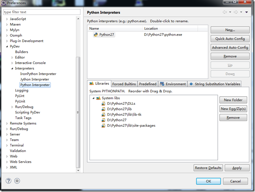Select Jython Interpreter in tree
Image resolution: width=255 pixels, height=192 pixels.
pos(35,79)
